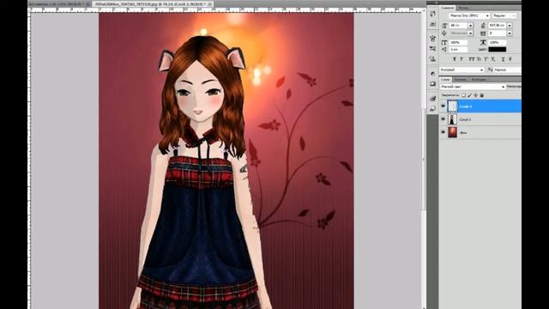Toggle Small Caps text style
Image resolution: width=549 pixels, height=309 pixels.
point(479,59)
